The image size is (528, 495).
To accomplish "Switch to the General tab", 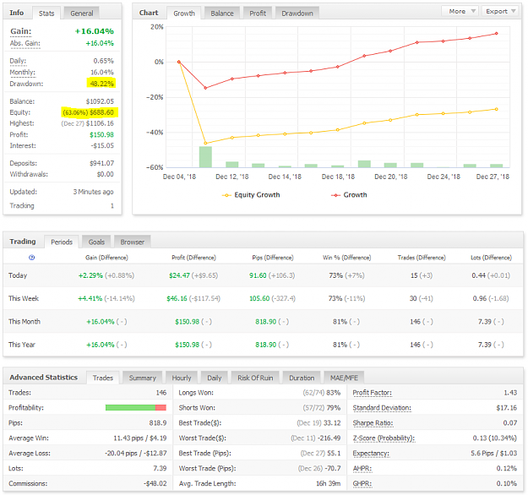I will [81, 14].
